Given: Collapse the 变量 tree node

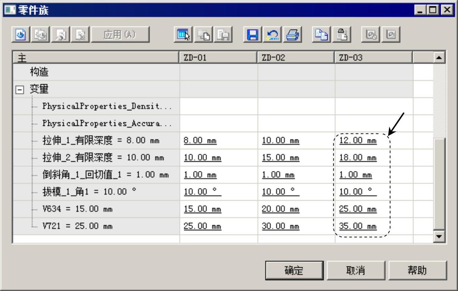Looking at the screenshot, I should 20,90.
